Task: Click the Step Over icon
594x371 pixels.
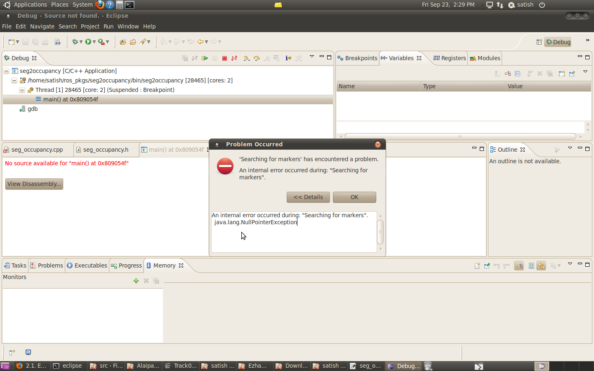Action: pyautogui.click(x=257, y=58)
